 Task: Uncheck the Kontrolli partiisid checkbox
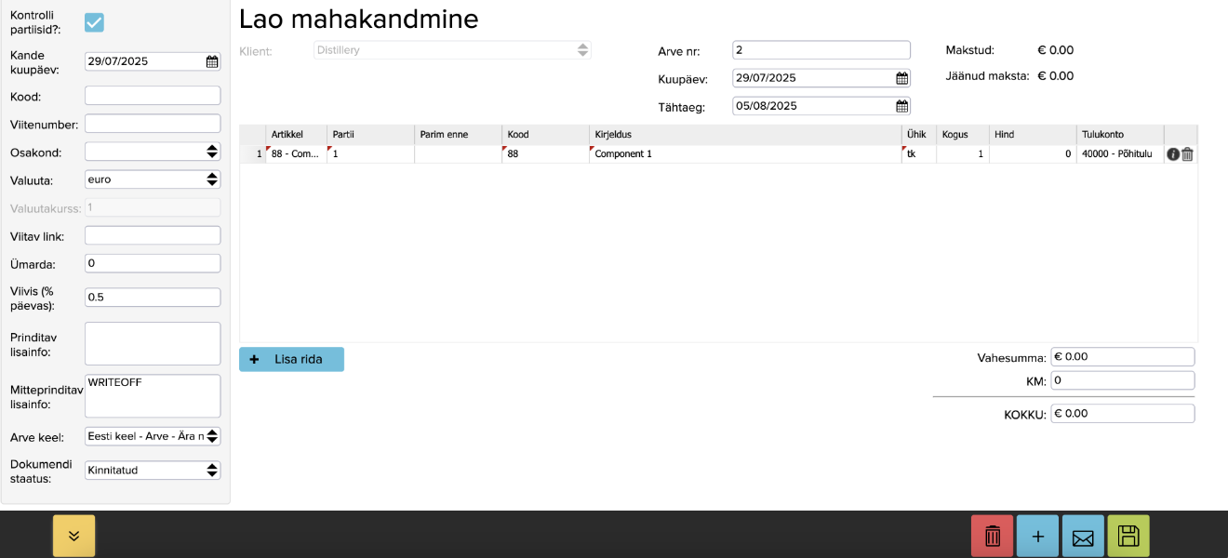[x=94, y=22]
